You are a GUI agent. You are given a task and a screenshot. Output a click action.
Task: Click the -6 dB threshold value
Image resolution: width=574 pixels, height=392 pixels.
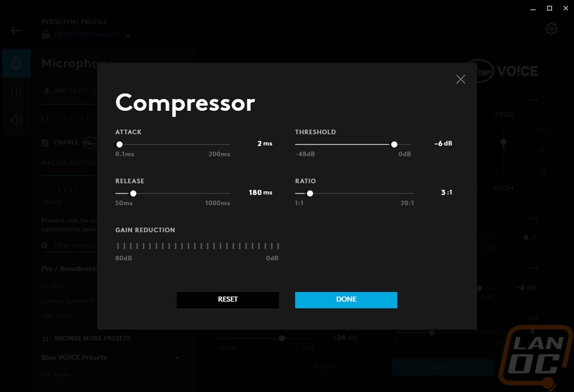click(443, 143)
